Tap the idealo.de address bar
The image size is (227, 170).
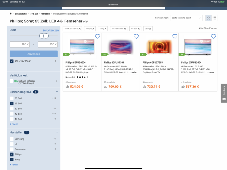click(x=113, y=5)
